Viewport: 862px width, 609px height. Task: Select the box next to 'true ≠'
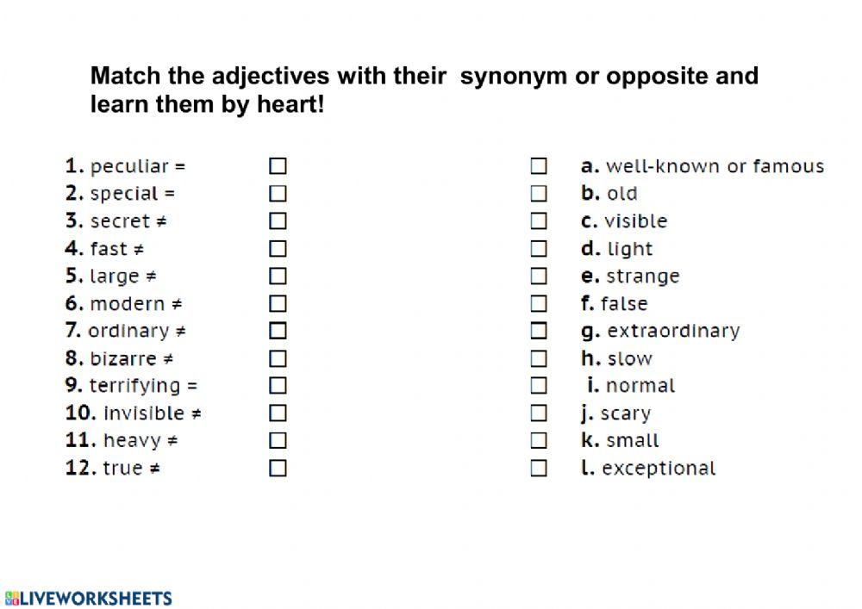coord(278,469)
